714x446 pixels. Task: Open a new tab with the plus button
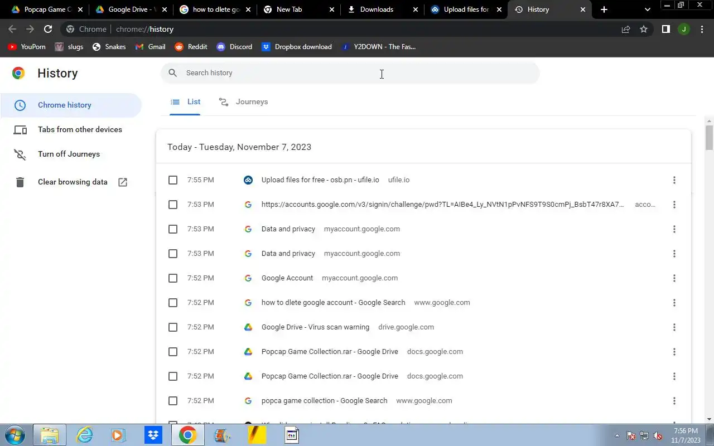[604, 9]
